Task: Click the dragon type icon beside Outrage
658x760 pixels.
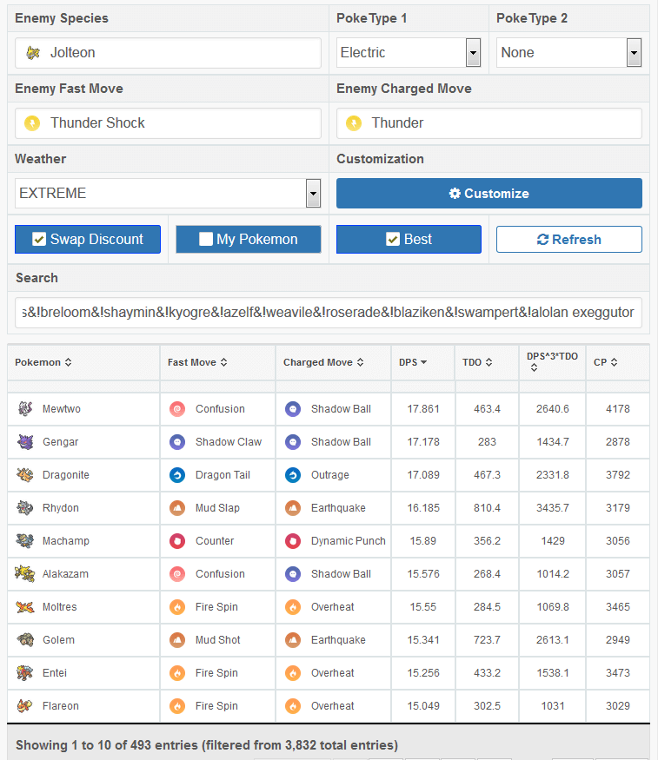Action: 293,475
